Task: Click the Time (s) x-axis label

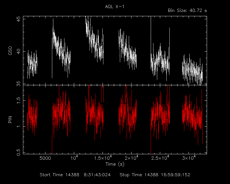Action: pos(115,164)
